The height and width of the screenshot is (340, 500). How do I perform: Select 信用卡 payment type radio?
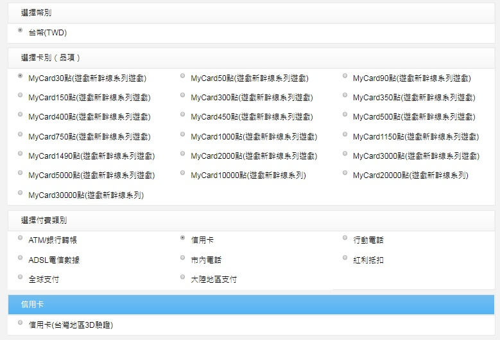point(182,238)
